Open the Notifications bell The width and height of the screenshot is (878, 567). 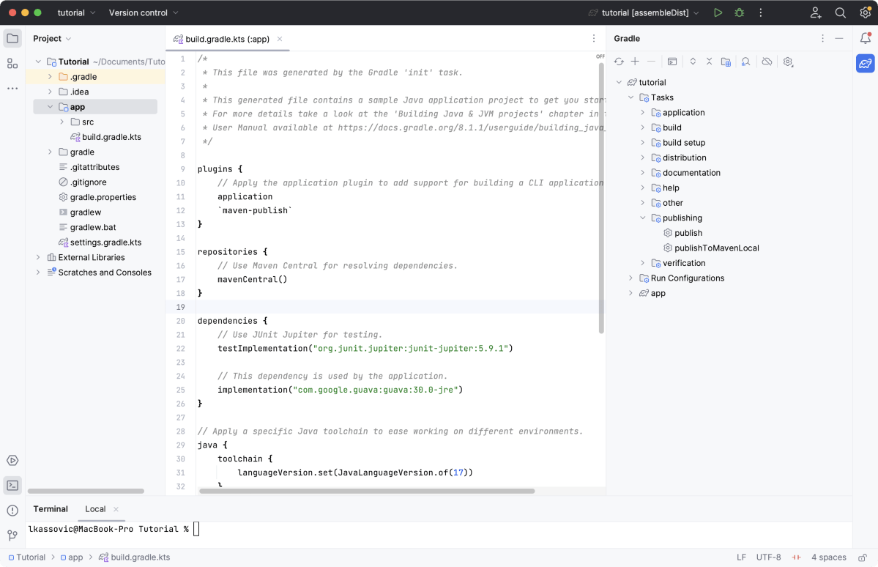pos(865,38)
